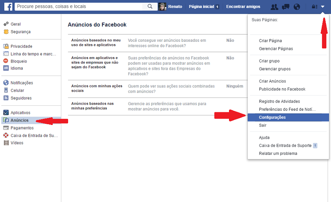The width and height of the screenshot is (331, 202).
Task: Click the search magnifier icon
Action: [x=150, y=7]
